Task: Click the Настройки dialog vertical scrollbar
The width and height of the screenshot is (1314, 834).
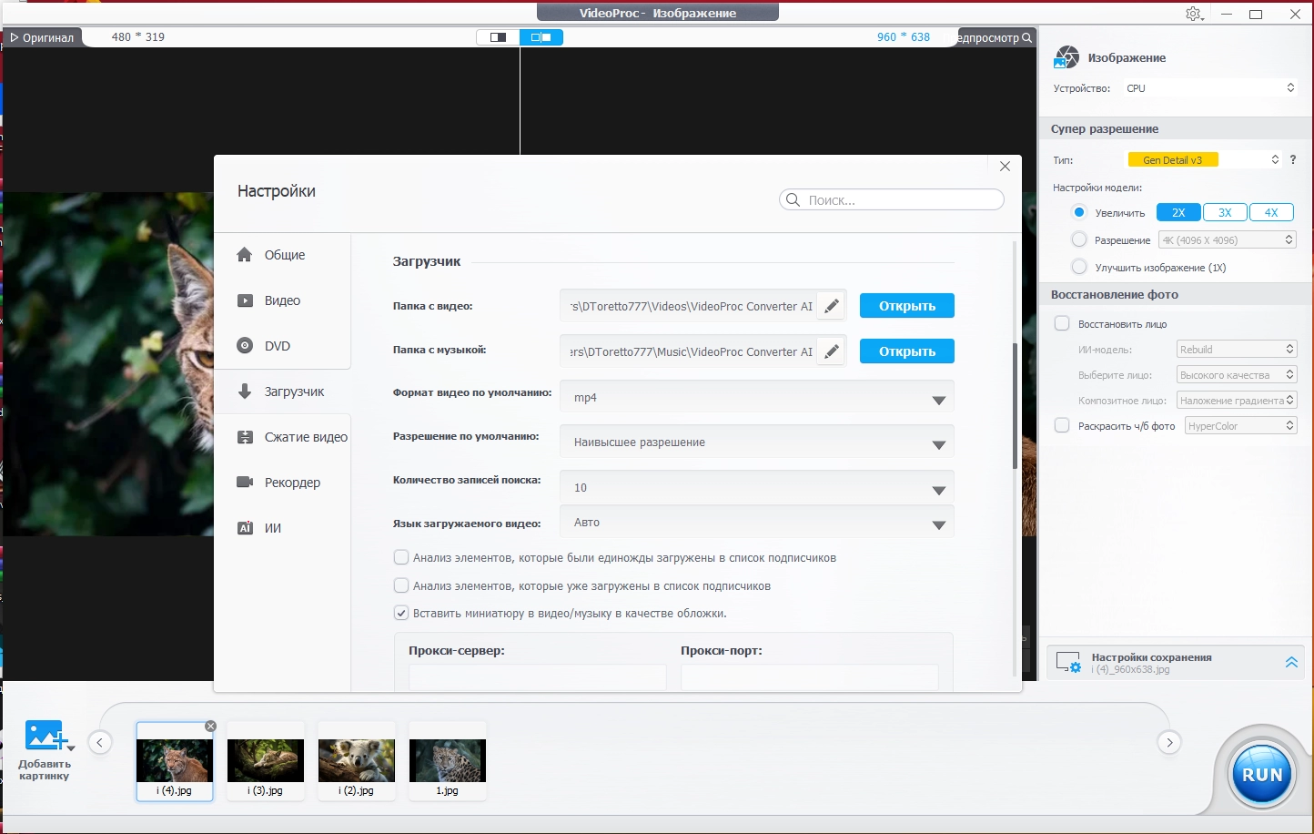Action: (x=1015, y=406)
